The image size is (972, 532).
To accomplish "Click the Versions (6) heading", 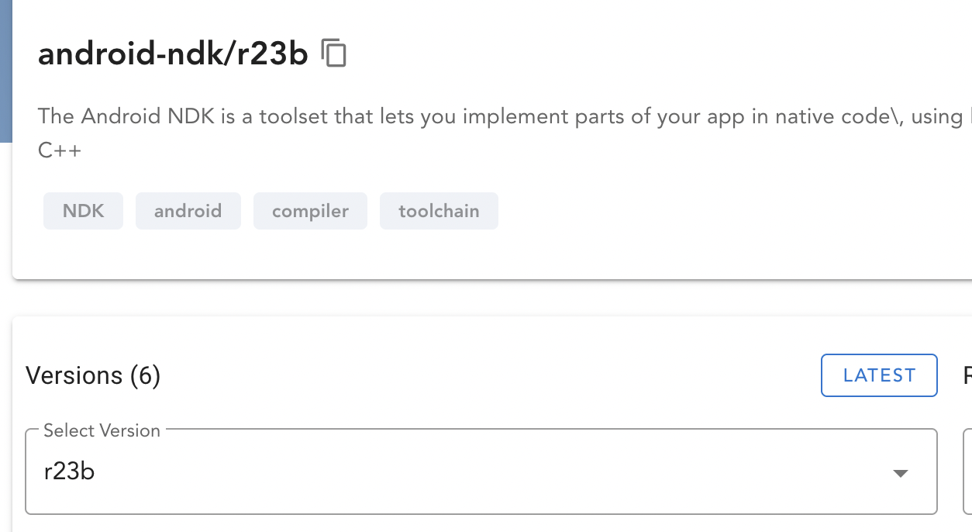I will coord(93,375).
